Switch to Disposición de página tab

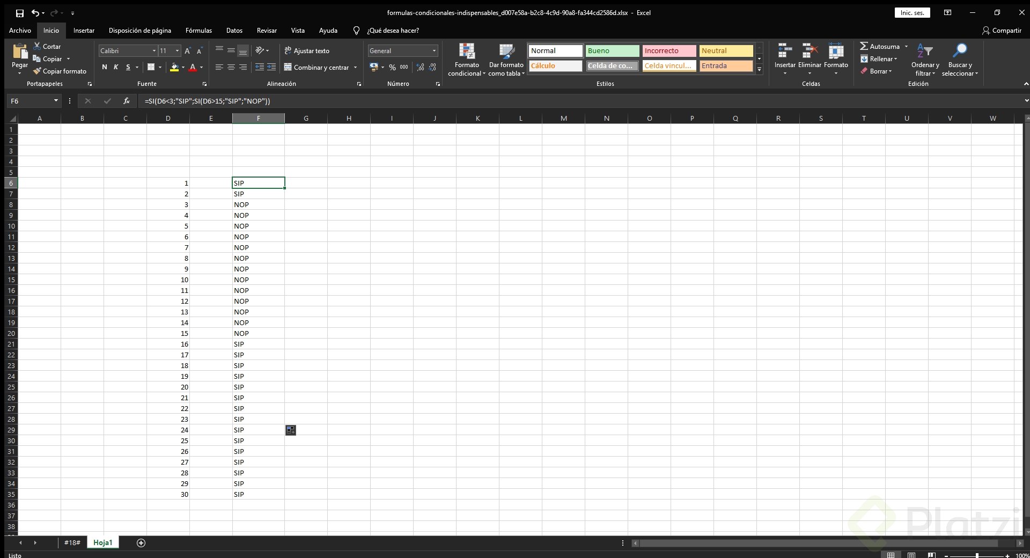[140, 31]
